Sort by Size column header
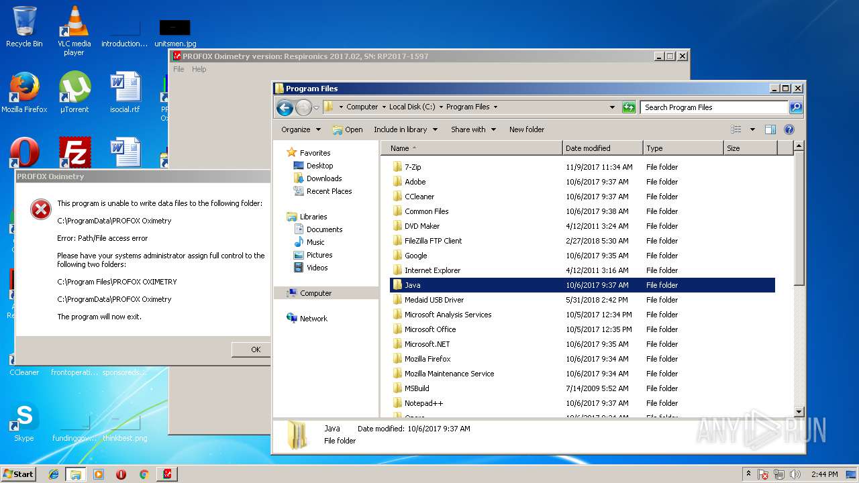Screen dimensions: 859x483 coord(750,148)
